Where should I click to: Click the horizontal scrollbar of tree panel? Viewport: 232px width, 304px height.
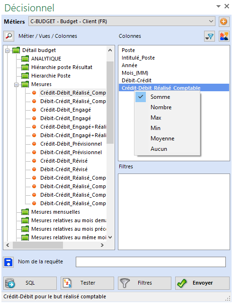[55, 245]
